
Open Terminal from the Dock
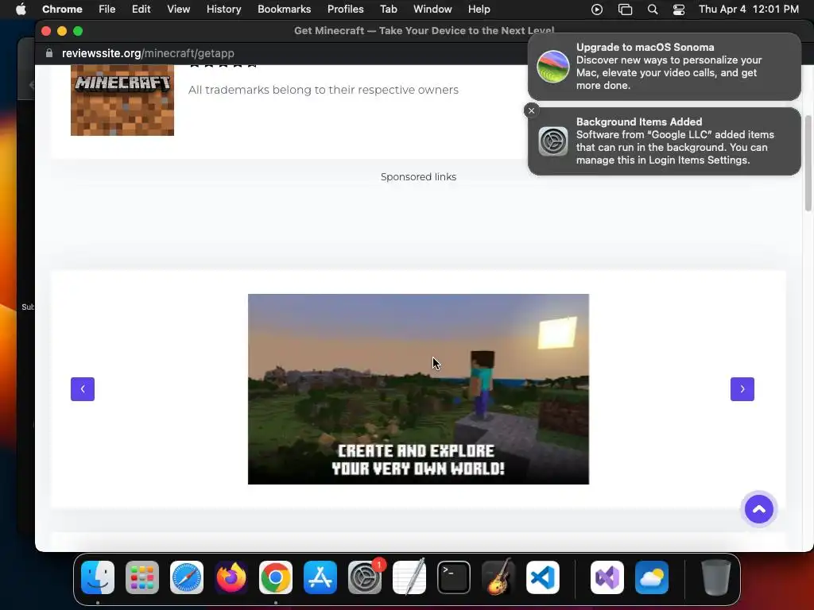(454, 577)
